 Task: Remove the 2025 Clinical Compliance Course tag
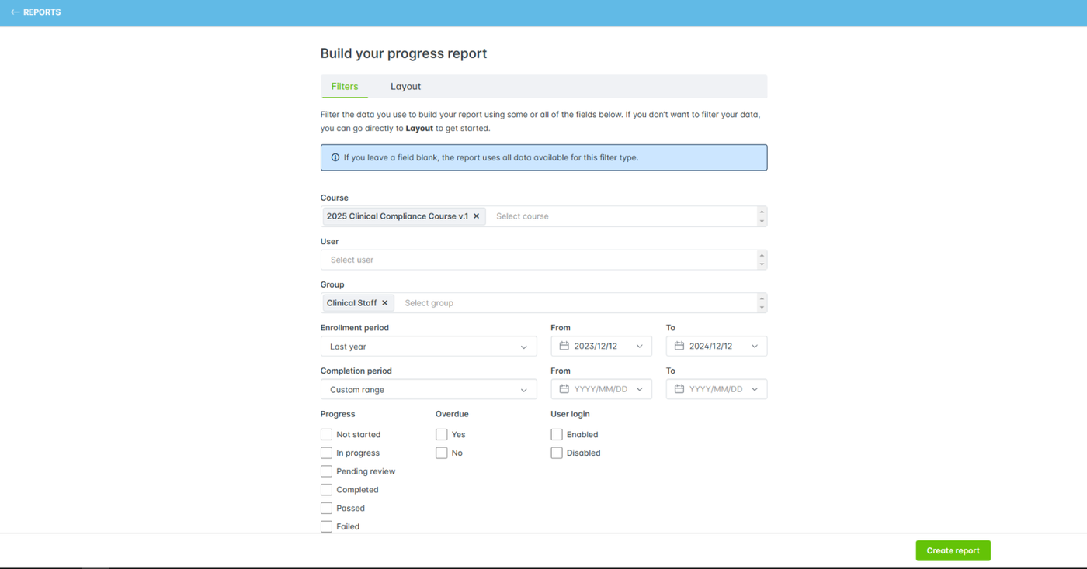[x=477, y=216]
